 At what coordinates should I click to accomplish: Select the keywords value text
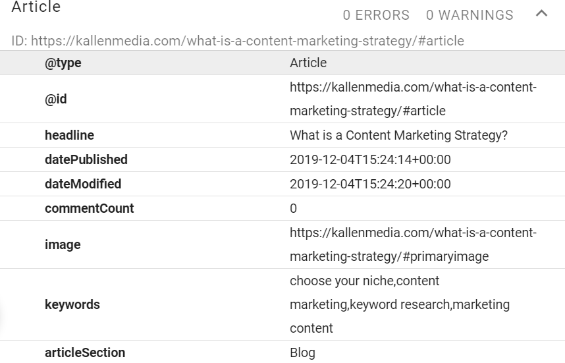[x=399, y=304]
